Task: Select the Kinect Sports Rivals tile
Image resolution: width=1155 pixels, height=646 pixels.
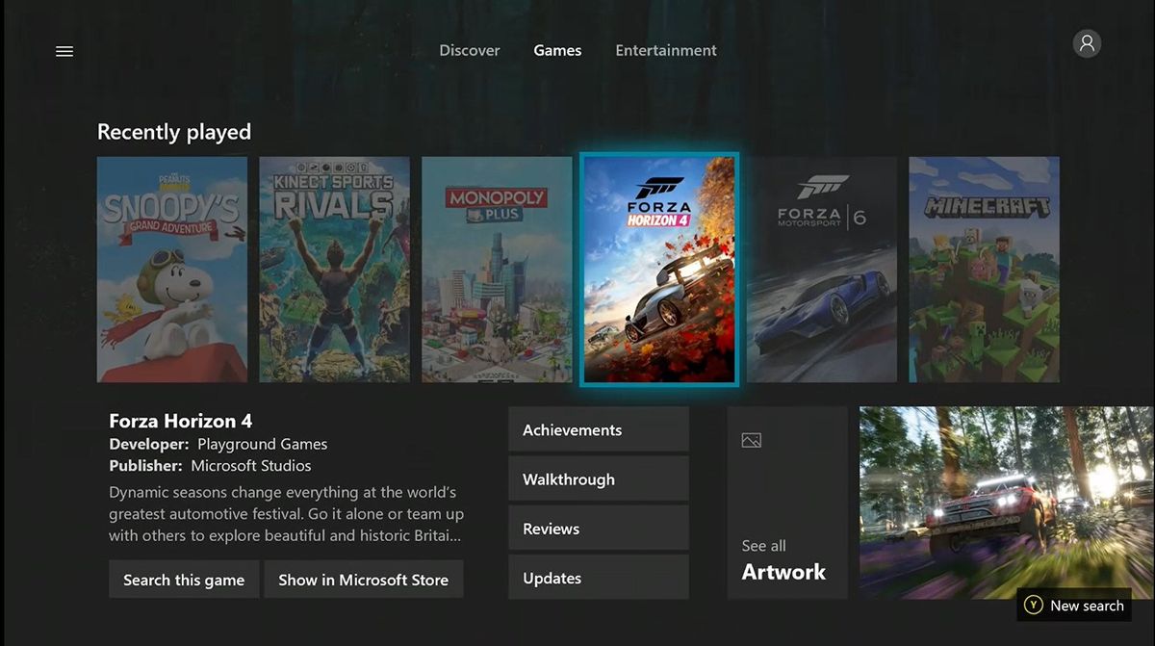Action: (334, 270)
